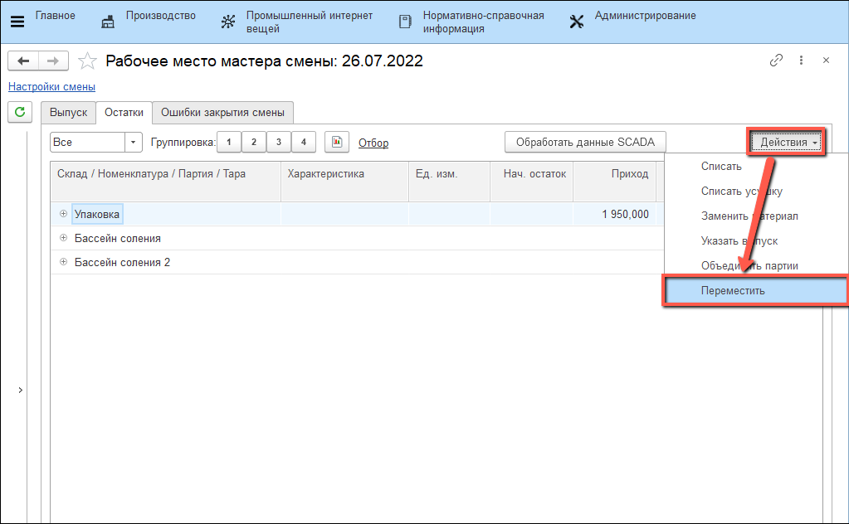Switch to the Ошибки закрытия смены tab
The height and width of the screenshot is (524, 849).
222,113
